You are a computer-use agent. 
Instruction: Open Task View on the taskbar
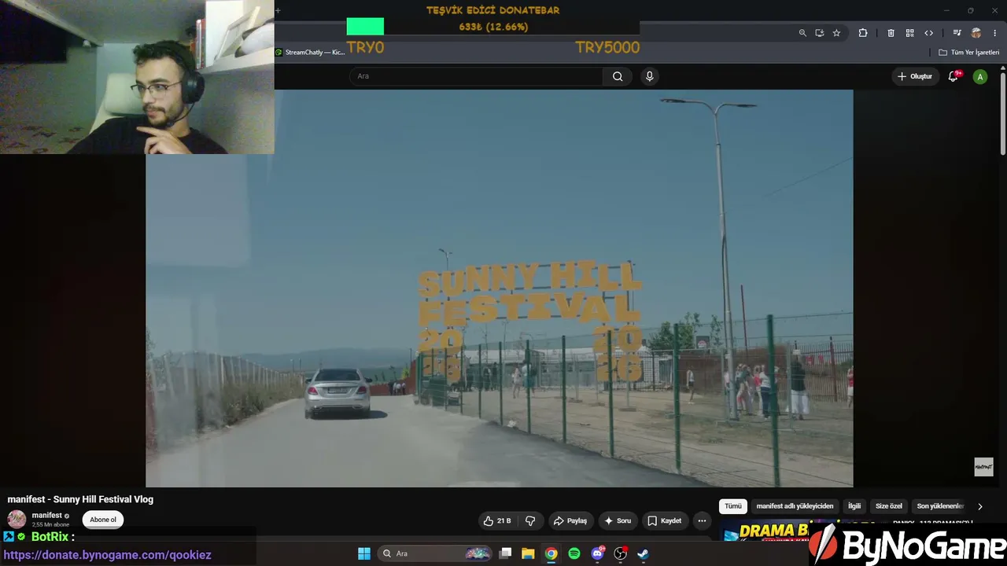click(x=505, y=553)
